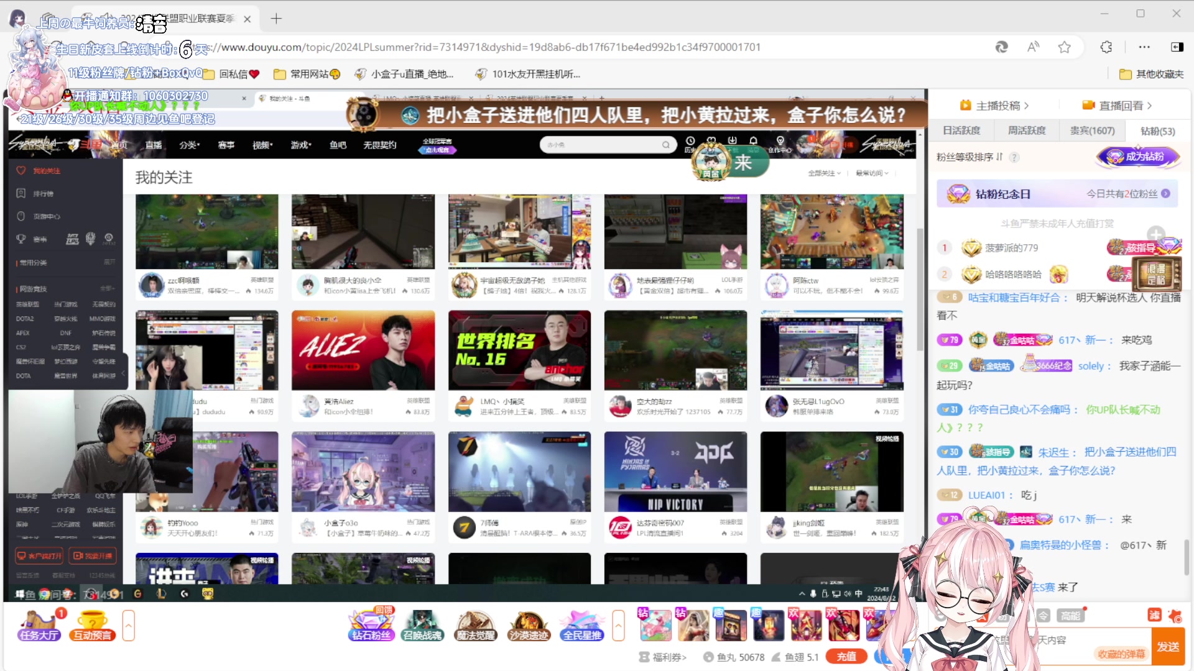Open the 互动预言 prediction icon
The width and height of the screenshot is (1194, 671).
tap(91, 624)
